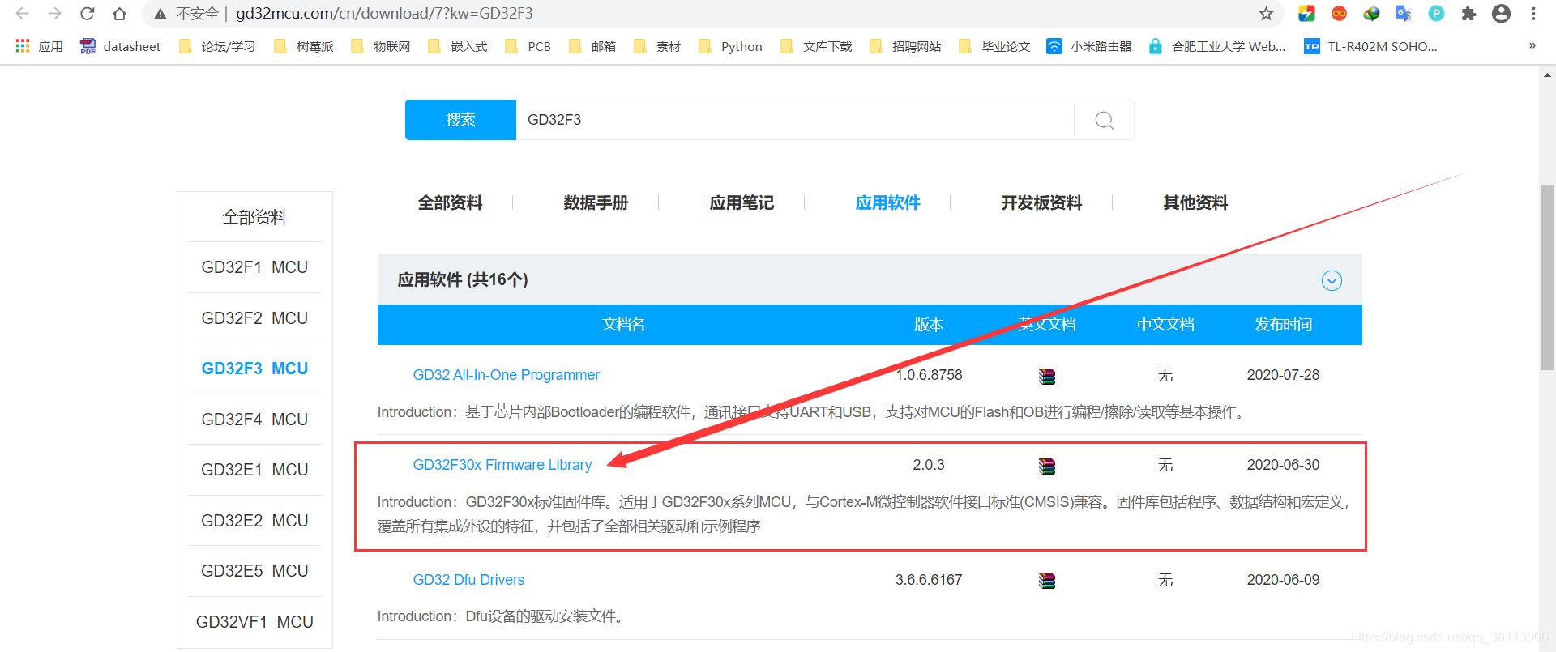The height and width of the screenshot is (652, 1556).
Task: Reload the current page
Action: pyautogui.click(x=87, y=14)
